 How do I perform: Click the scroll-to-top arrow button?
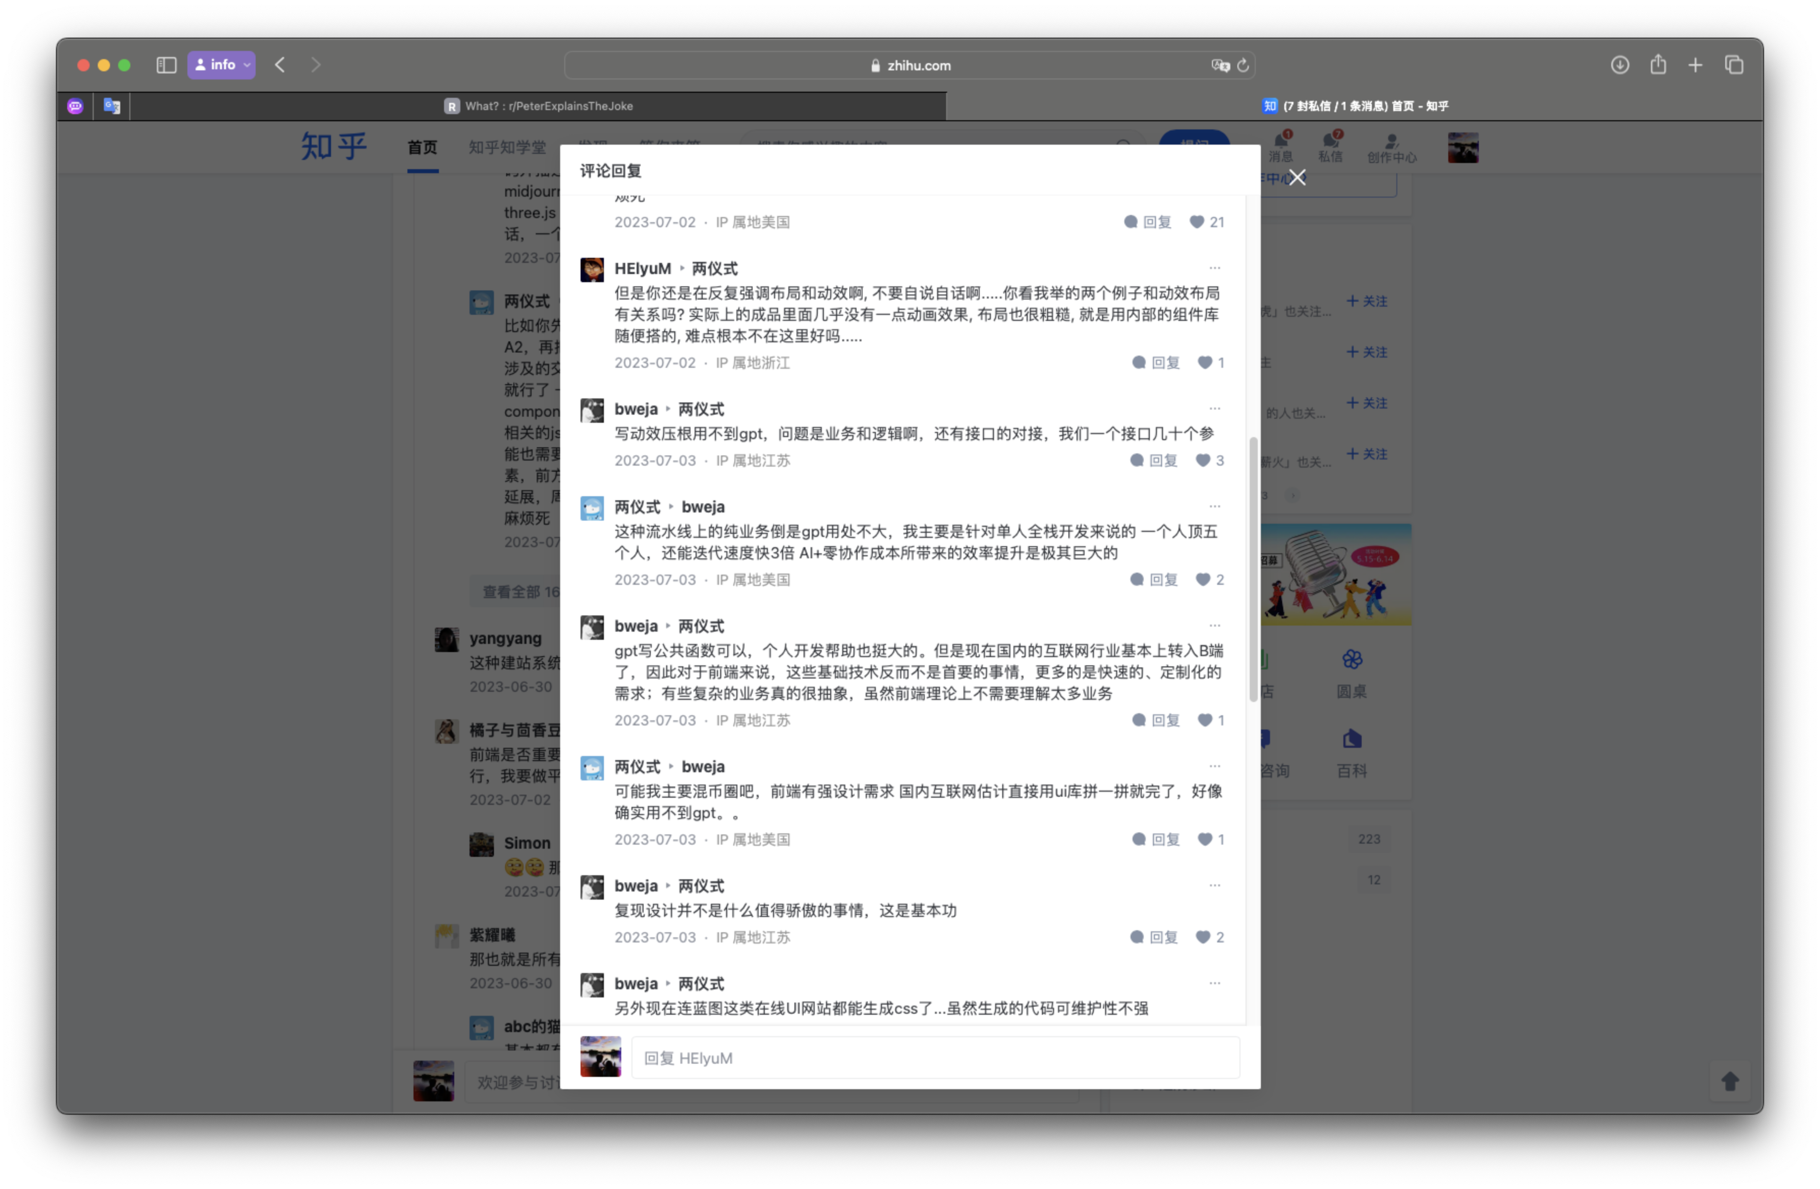coord(1730,1081)
